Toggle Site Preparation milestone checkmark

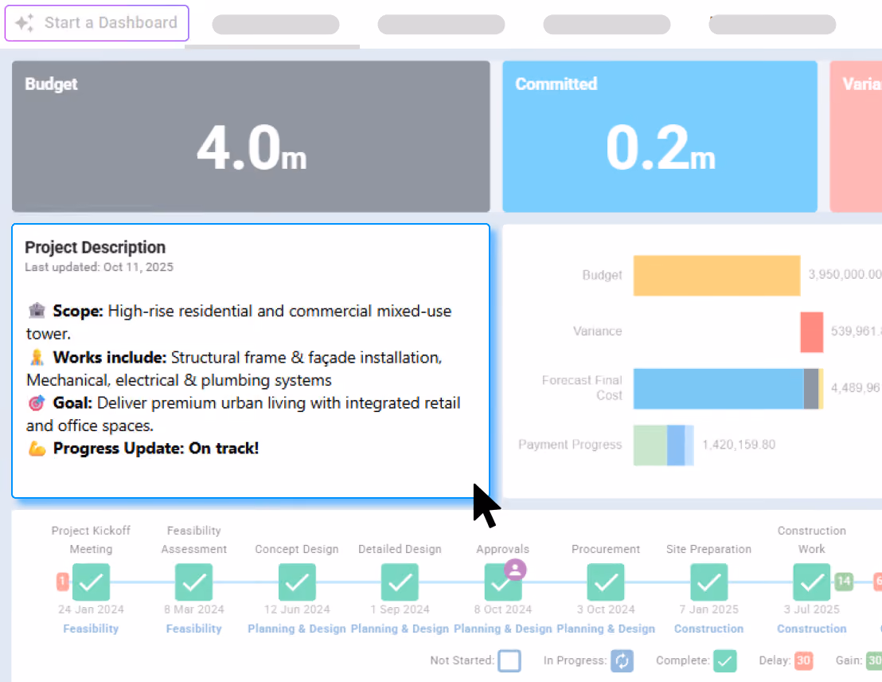(x=708, y=582)
